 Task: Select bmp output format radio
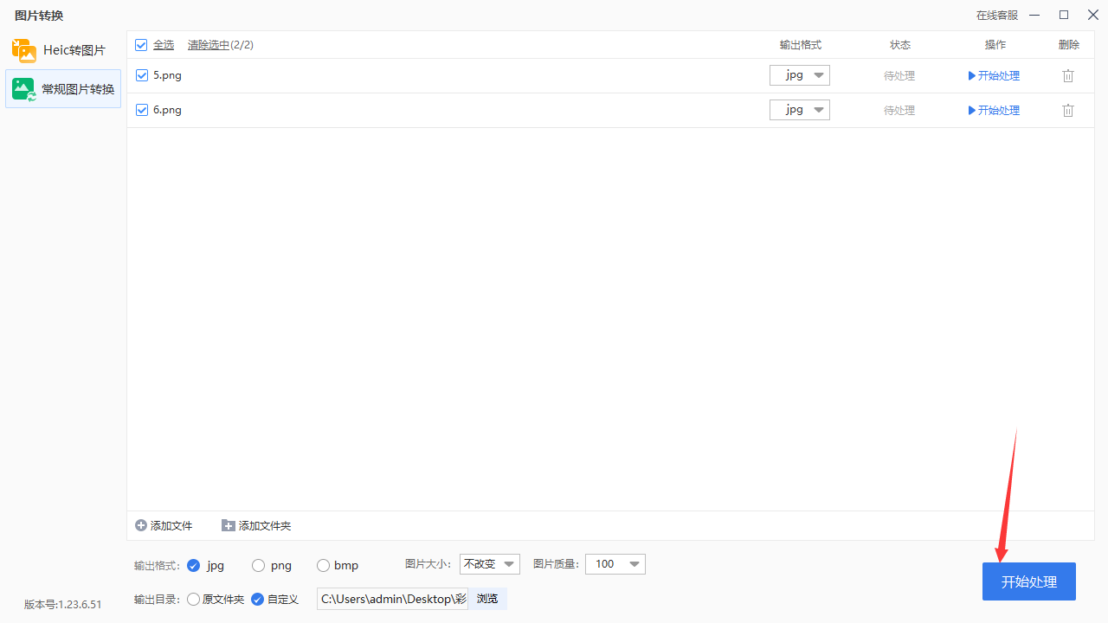pyautogui.click(x=323, y=565)
